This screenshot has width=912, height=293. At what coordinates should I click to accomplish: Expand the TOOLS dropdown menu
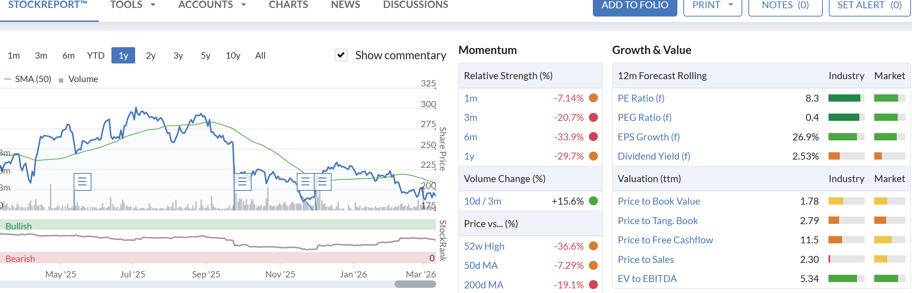133,5
